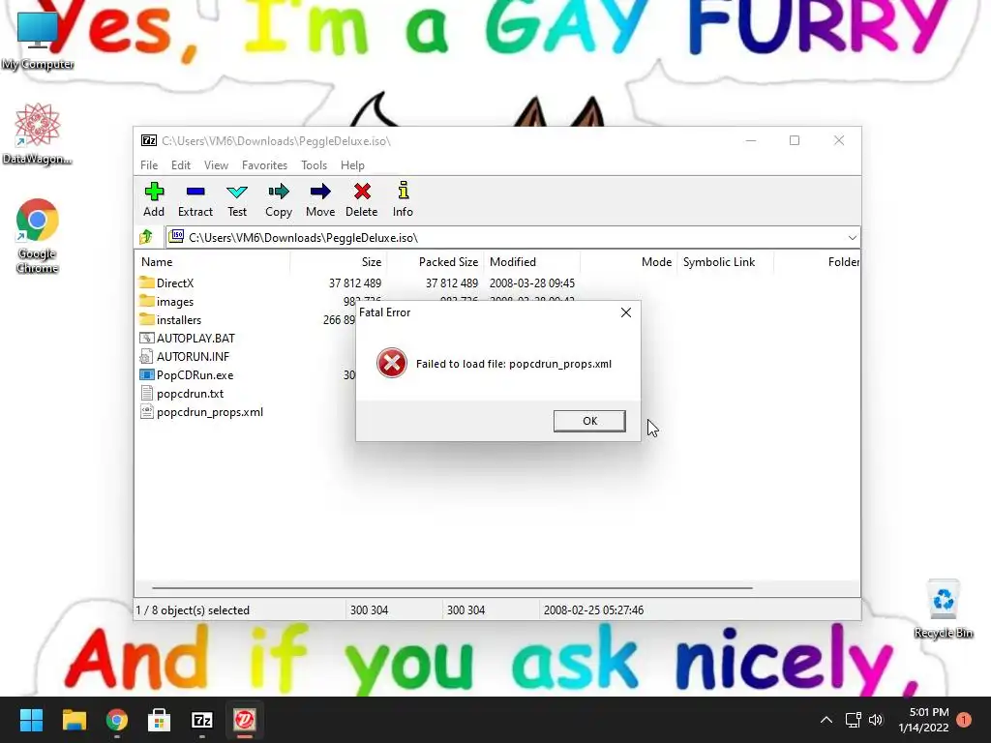991x743 pixels.
Task: Select the installers folder
Action: (x=170, y=319)
